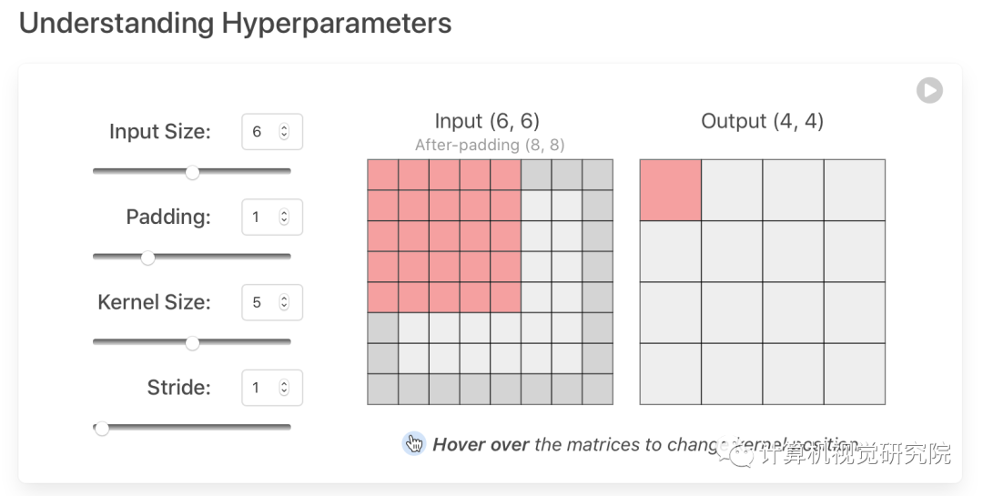Click the Padding number field

click(x=260, y=218)
